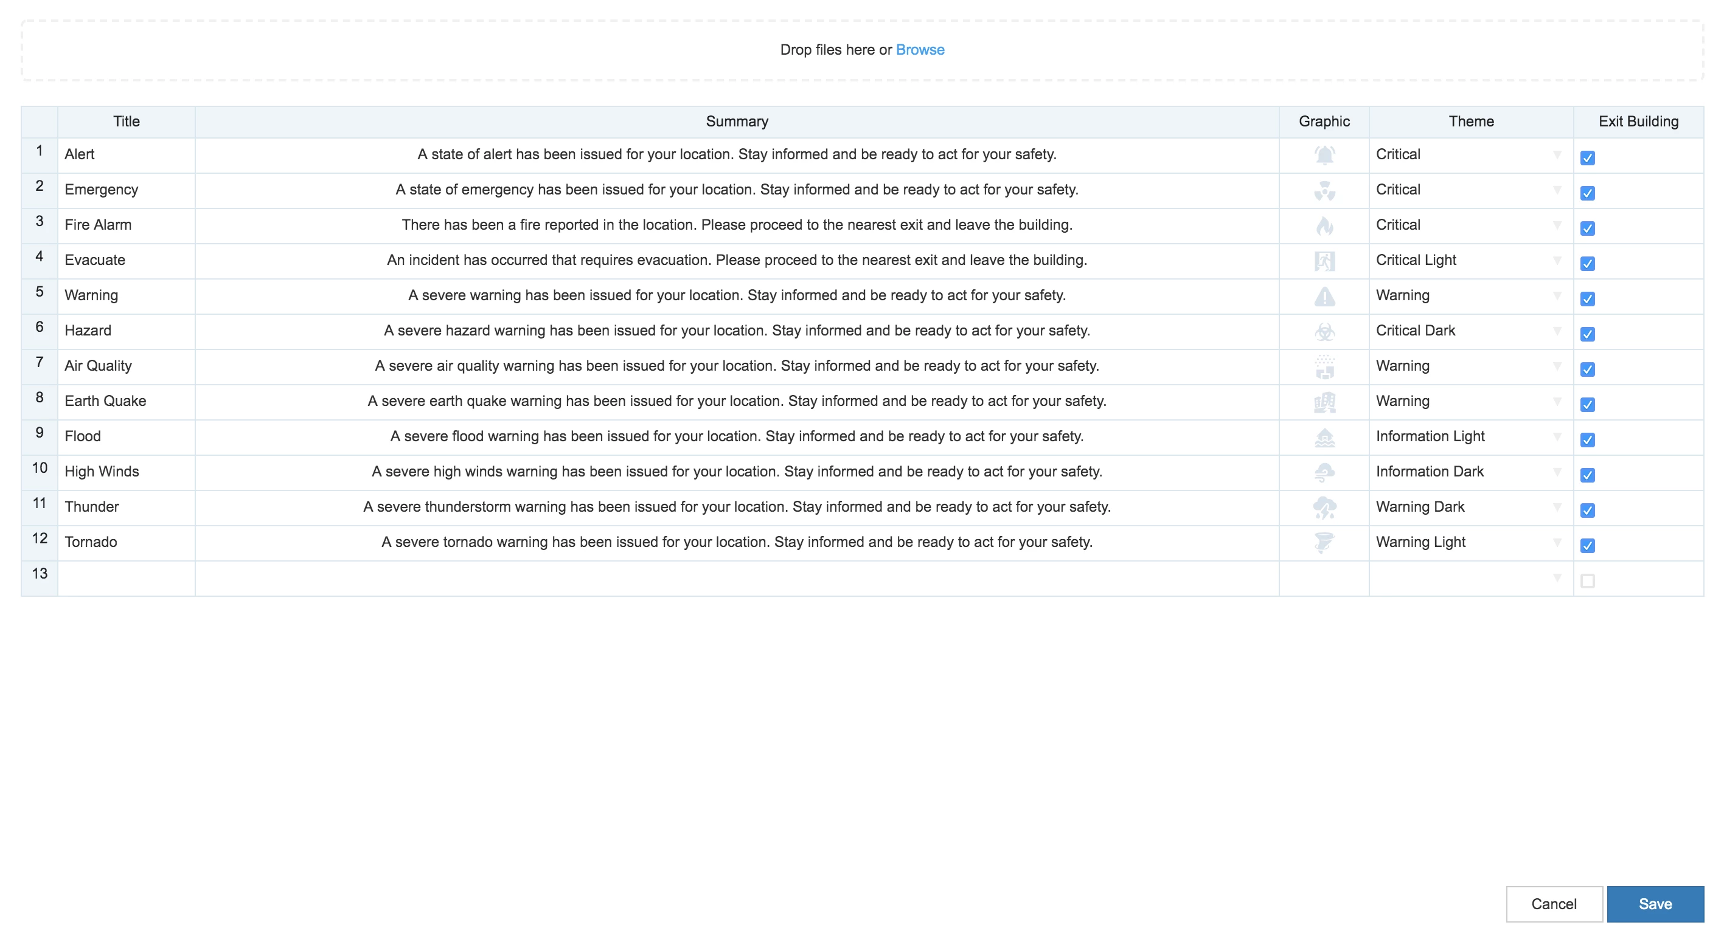Screen dimensions: 1724x942
Task: Click the flooded-house graphic for Flood
Action: click(x=1324, y=438)
